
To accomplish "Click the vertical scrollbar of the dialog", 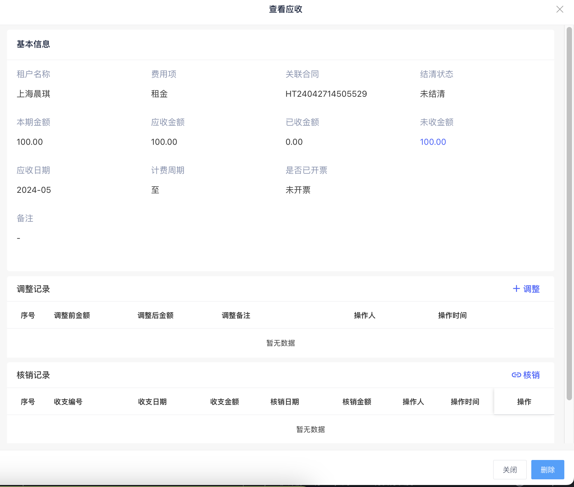I will click(569, 213).
